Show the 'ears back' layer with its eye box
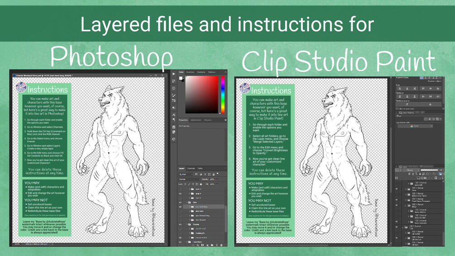The image size is (455, 256). coord(180,211)
